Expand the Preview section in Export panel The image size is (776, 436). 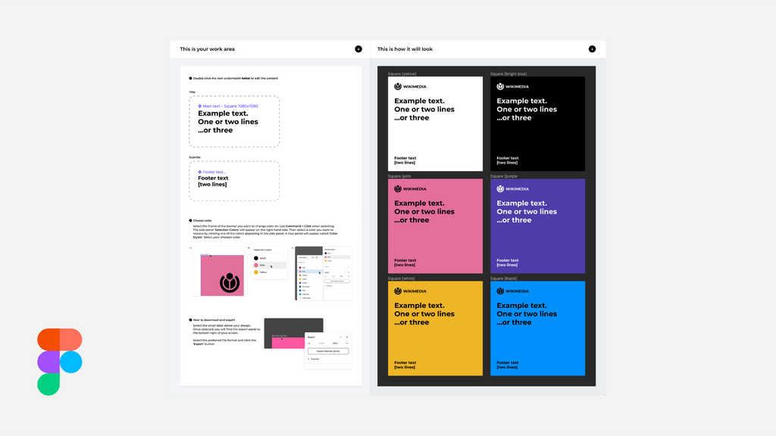pos(314,359)
